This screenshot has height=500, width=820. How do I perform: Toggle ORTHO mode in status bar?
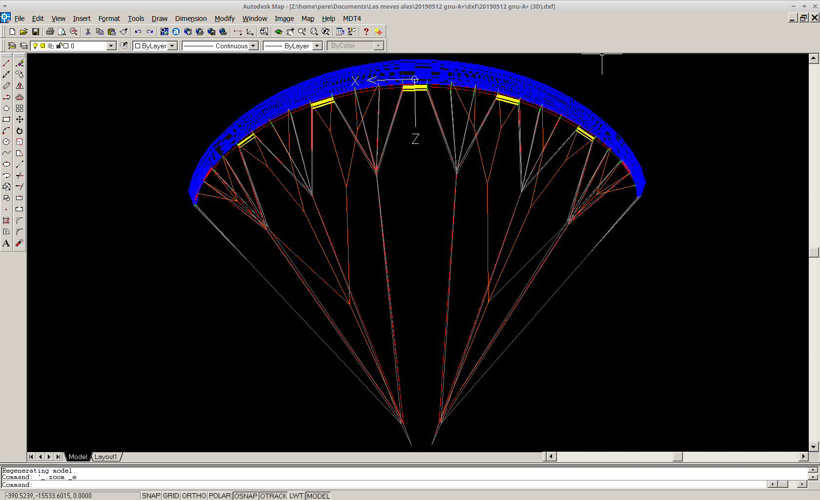194,496
